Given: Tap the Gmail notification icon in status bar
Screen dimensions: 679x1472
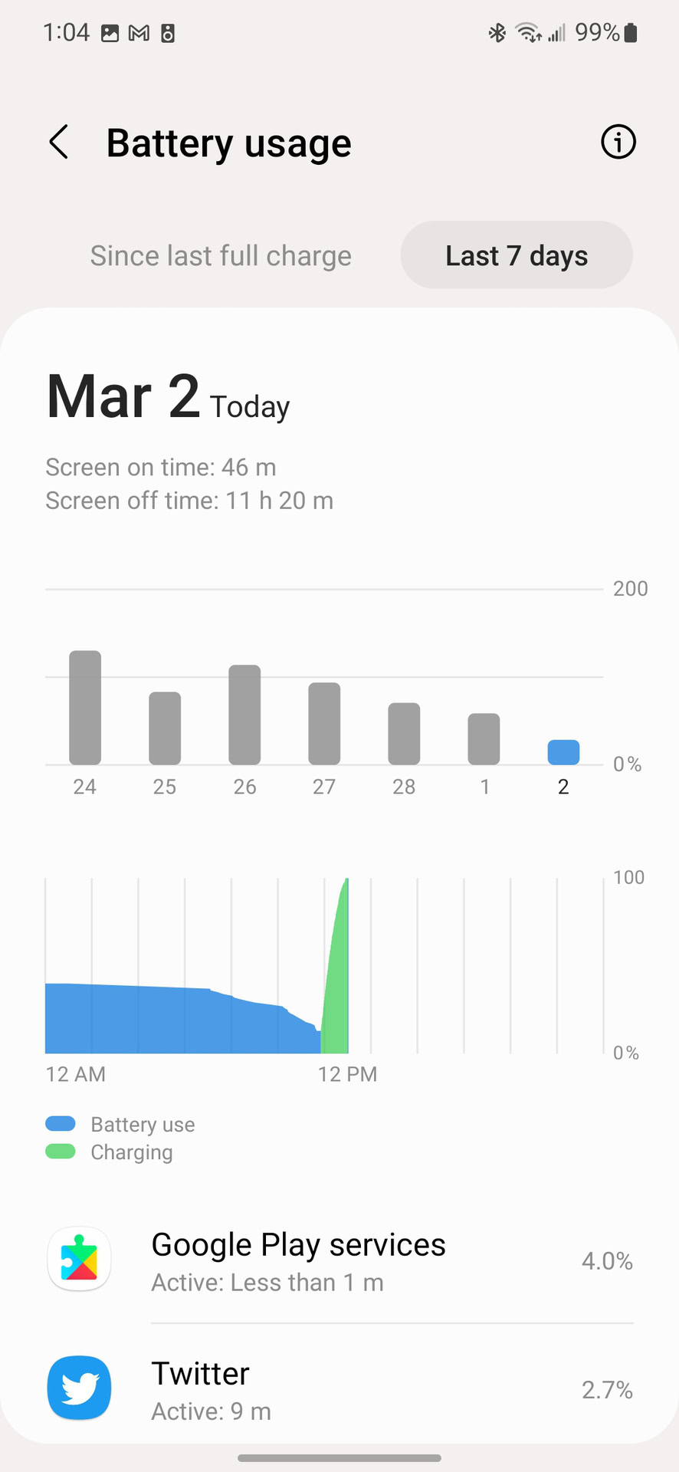Looking at the screenshot, I should (139, 33).
